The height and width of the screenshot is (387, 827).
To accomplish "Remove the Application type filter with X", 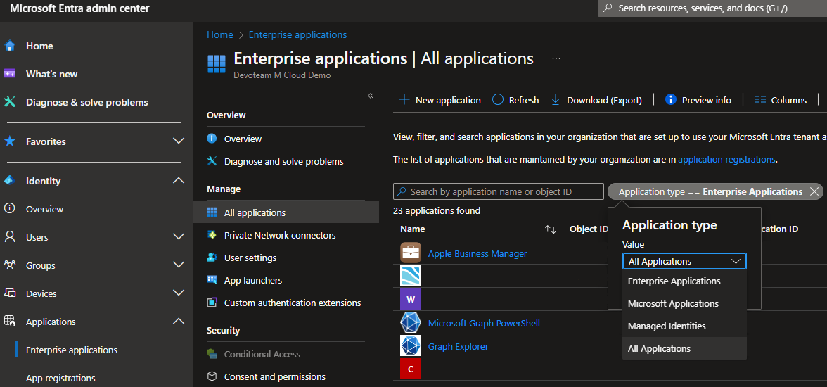I will point(815,191).
